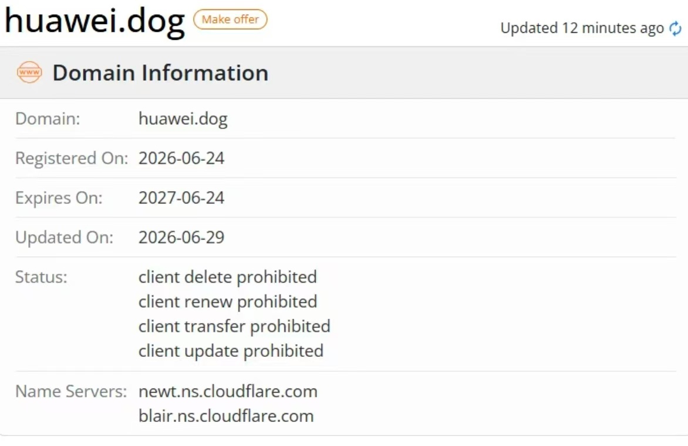
Task: Click the Domain Information section header
Action: tap(161, 73)
